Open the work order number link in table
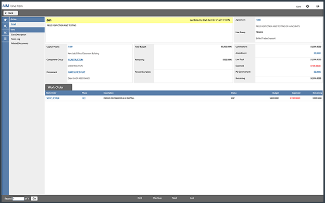This screenshot has height=203, width=325. (53, 98)
